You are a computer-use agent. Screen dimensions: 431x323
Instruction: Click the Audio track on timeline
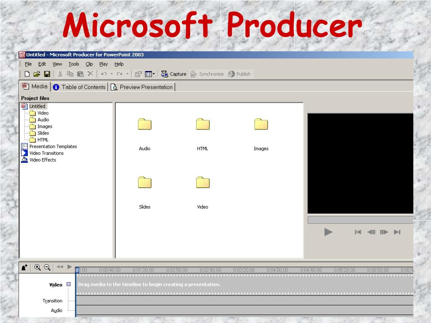click(245, 310)
